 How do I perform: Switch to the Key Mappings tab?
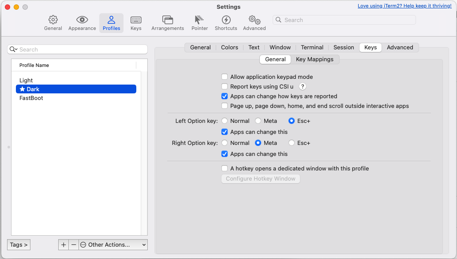pos(315,59)
